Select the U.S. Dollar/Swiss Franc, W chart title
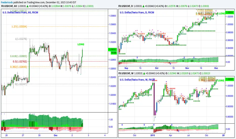 pos(137,80)
